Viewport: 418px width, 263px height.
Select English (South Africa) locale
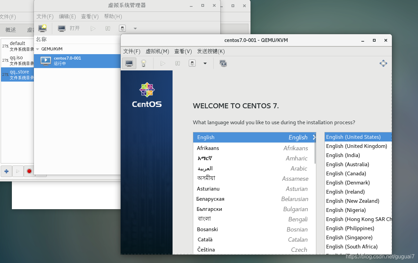(x=358, y=247)
